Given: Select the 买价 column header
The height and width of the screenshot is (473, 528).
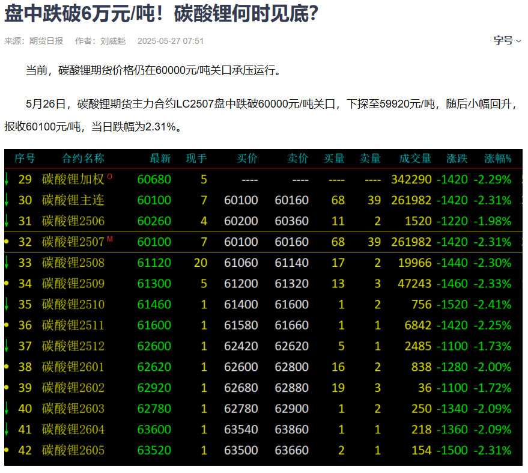Looking at the screenshot, I should [247, 158].
